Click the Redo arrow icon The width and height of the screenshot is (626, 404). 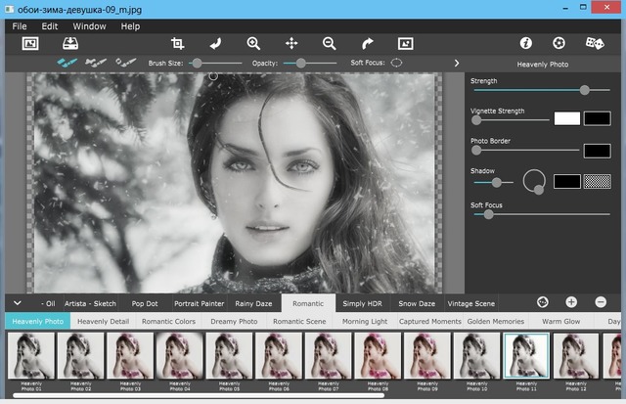368,44
